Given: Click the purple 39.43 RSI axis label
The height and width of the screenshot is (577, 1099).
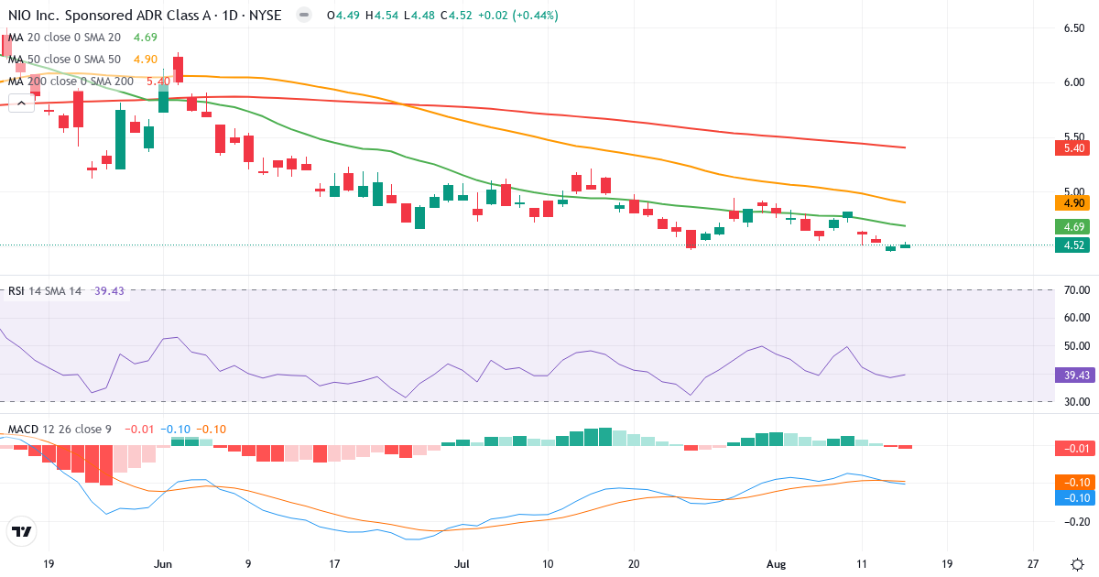Looking at the screenshot, I should (x=1075, y=375).
